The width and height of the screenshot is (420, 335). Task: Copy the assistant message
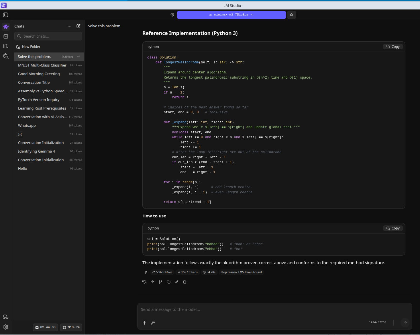click(168, 282)
